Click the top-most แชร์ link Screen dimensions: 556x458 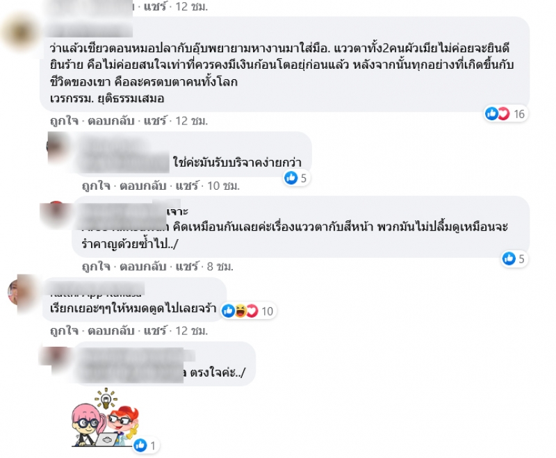pos(154,6)
